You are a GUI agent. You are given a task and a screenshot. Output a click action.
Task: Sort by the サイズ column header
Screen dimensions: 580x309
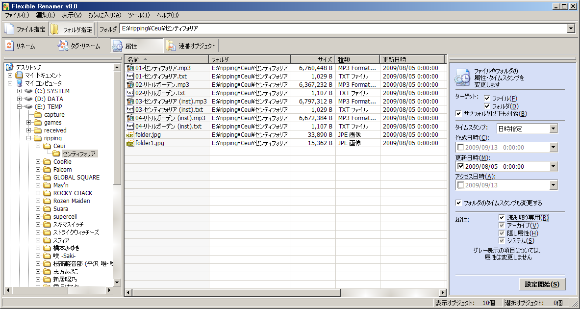coord(313,59)
